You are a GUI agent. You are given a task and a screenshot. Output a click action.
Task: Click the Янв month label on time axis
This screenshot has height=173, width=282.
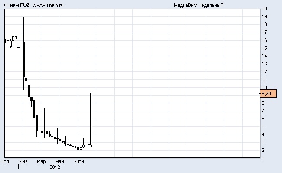point(23,161)
